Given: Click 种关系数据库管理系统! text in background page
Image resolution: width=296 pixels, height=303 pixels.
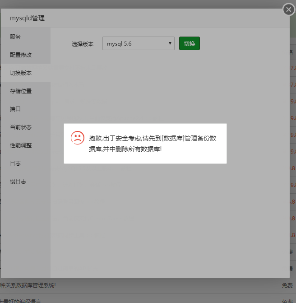Looking at the screenshot, I should (x=28, y=285).
